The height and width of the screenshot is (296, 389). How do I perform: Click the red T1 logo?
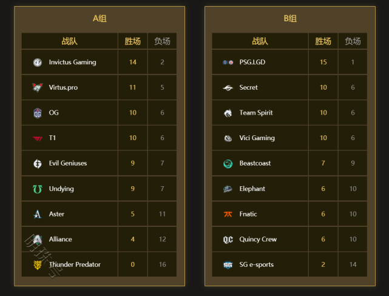coord(38,138)
